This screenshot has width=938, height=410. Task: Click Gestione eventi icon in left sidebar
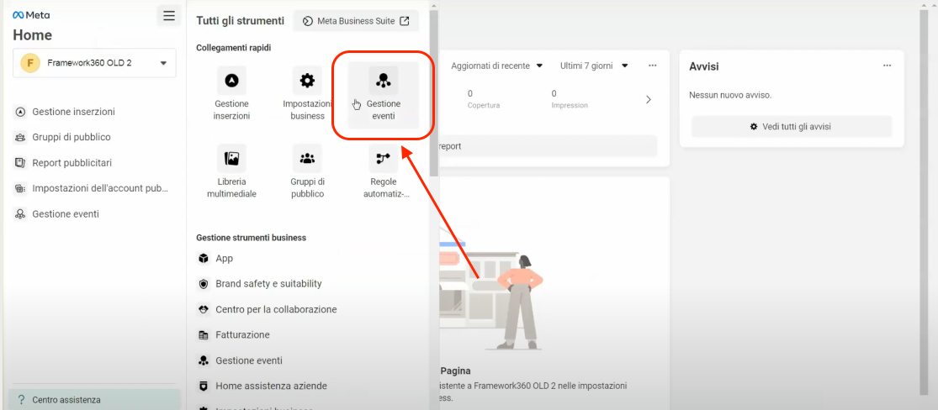pos(20,214)
